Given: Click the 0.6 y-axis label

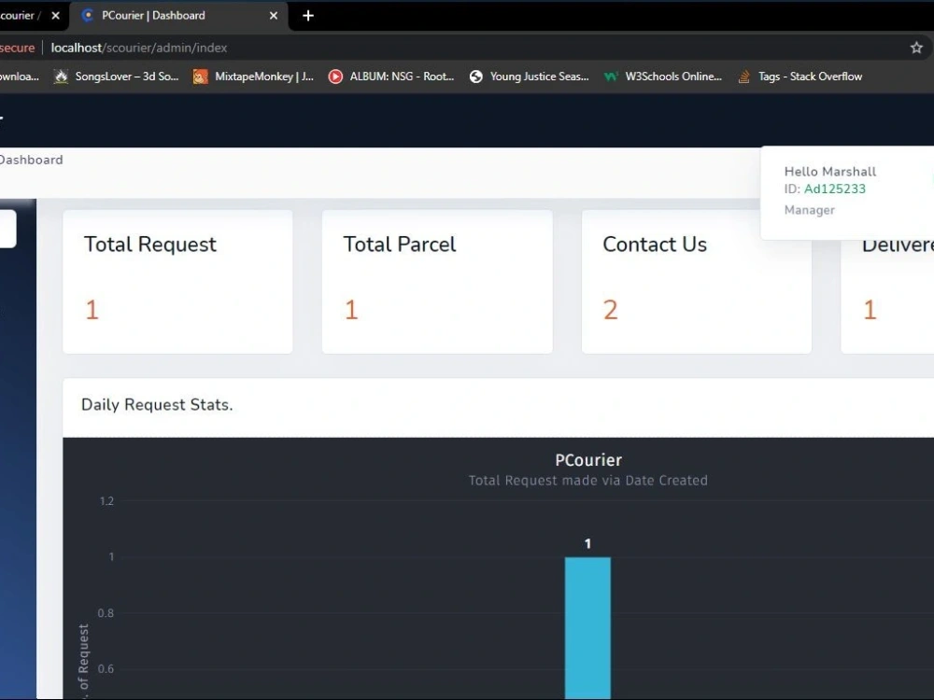Looking at the screenshot, I should click(x=106, y=669).
